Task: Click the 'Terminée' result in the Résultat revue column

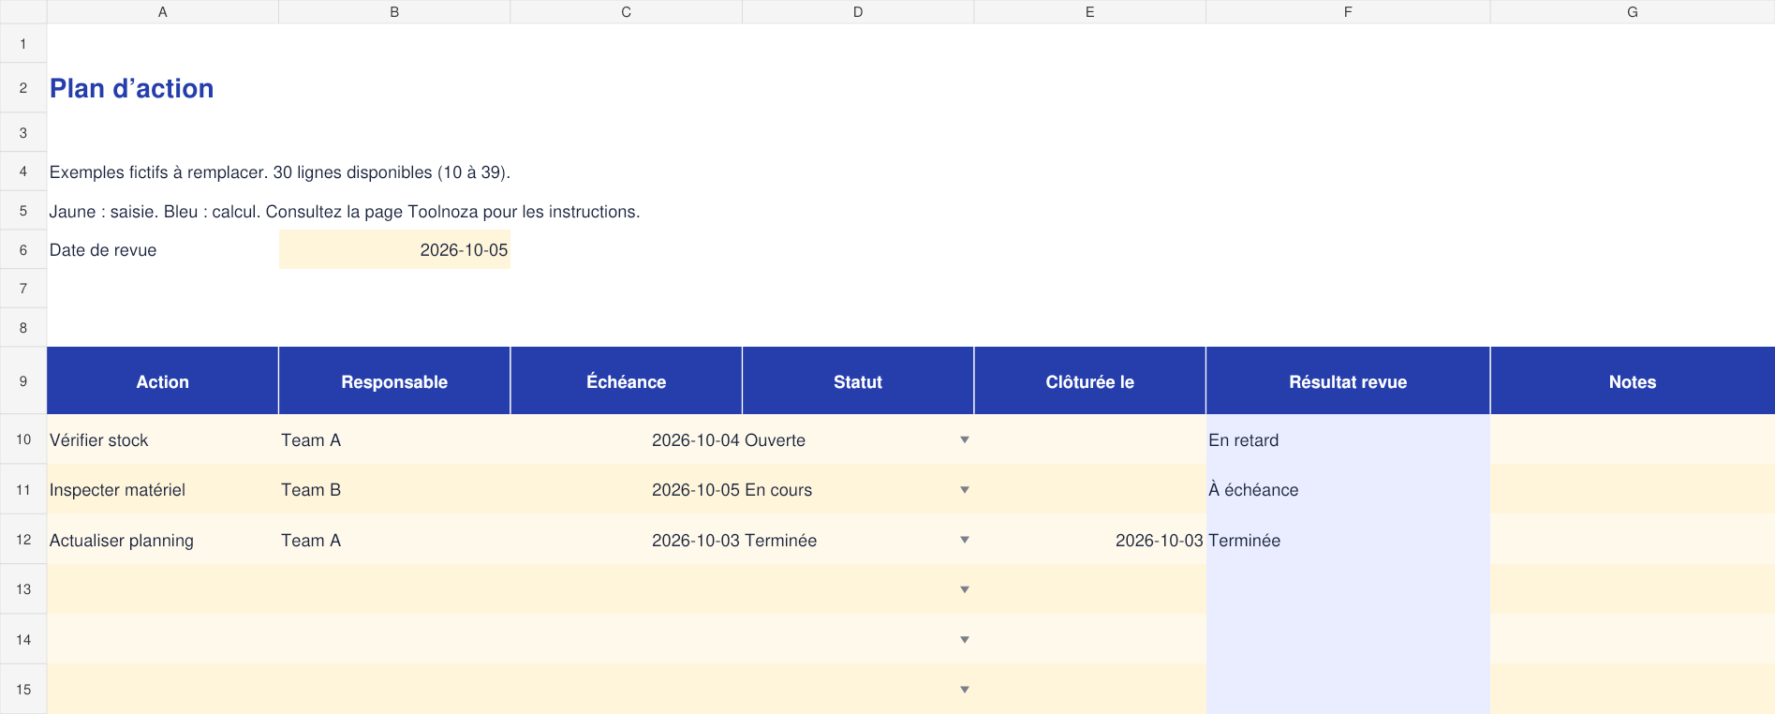Action: pyautogui.click(x=1348, y=540)
